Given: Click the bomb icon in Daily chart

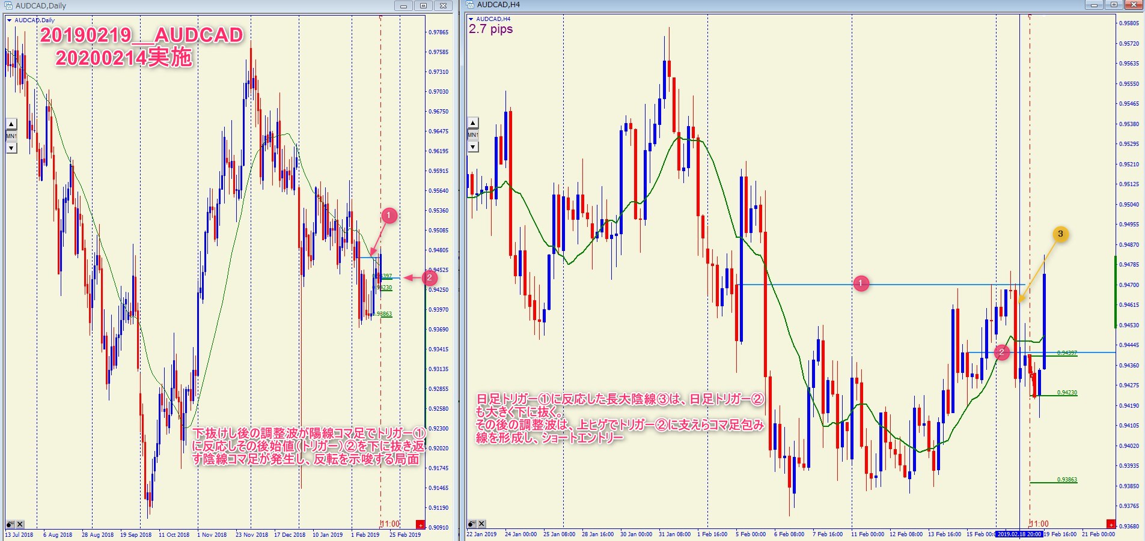Looking at the screenshot, I should click(10, 524).
